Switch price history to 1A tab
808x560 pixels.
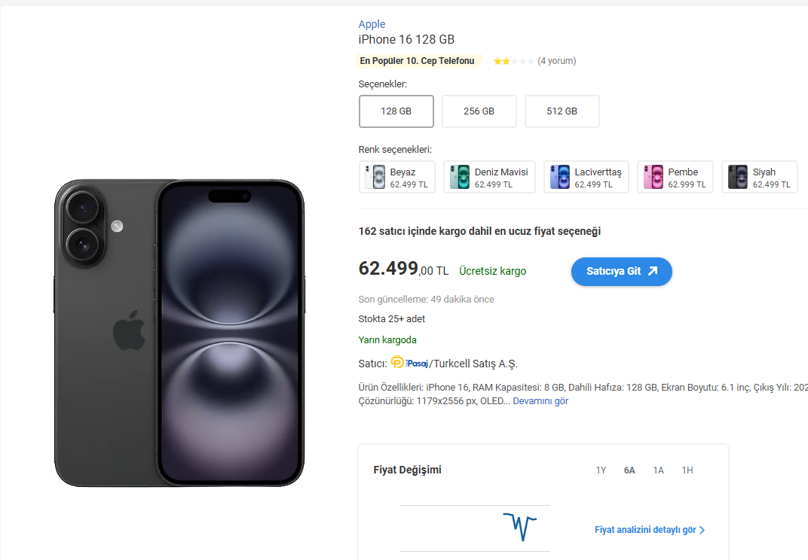coord(658,470)
